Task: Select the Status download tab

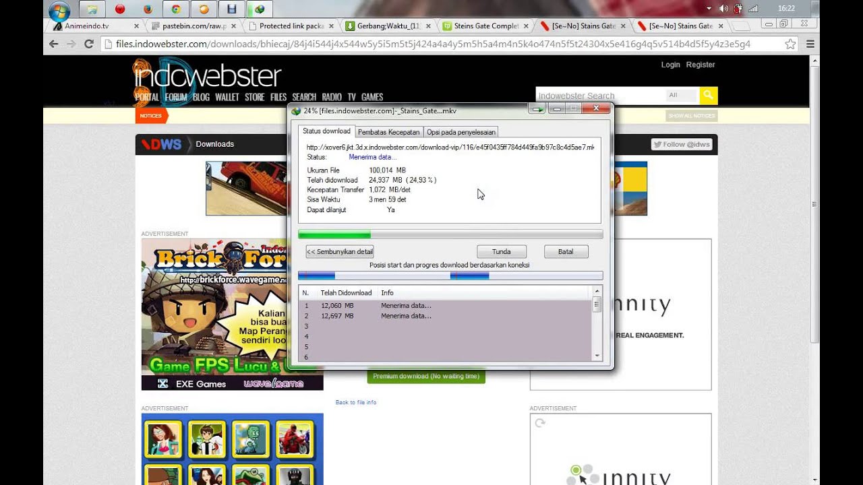Action: pyautogui.click(x=326, y=131)
